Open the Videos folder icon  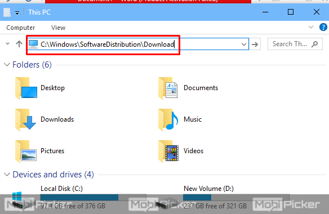point(168,151)
